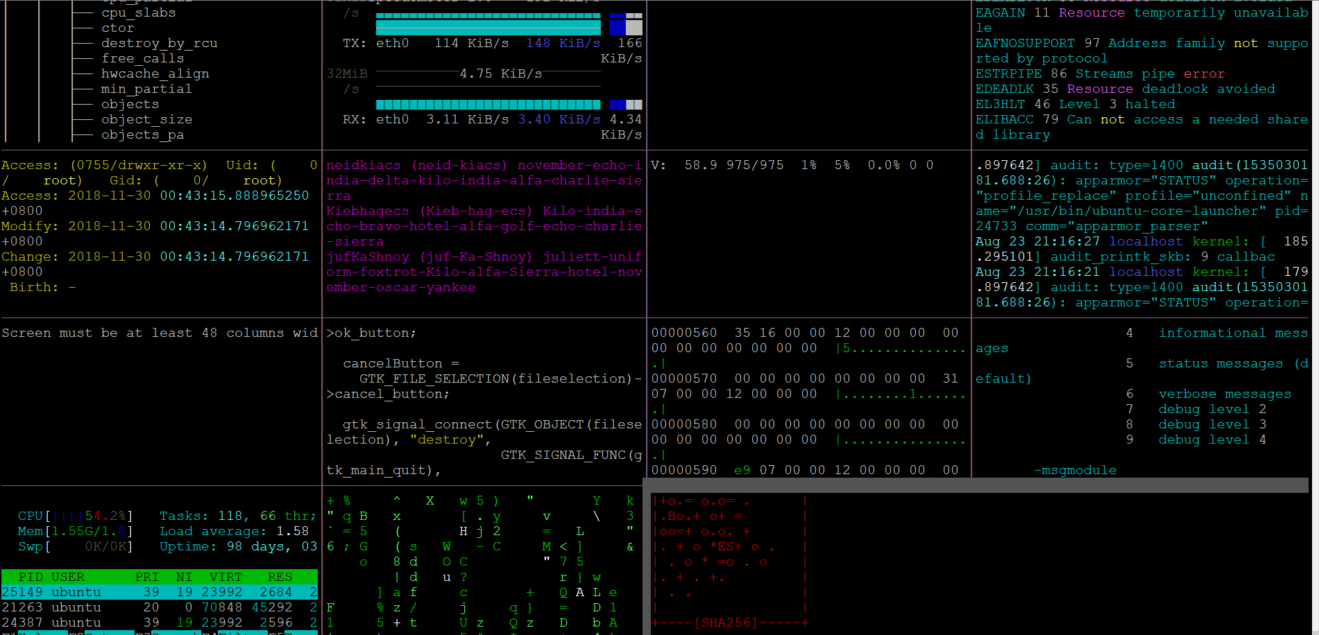Click the Access permissions (0755/drwxr-xr-x) value

[x=138, y=165]
